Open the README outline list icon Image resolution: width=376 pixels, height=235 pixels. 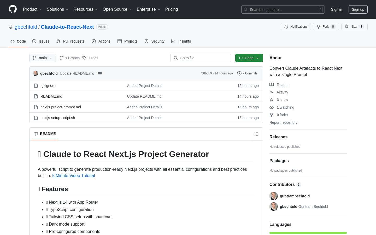click(256, 134)
